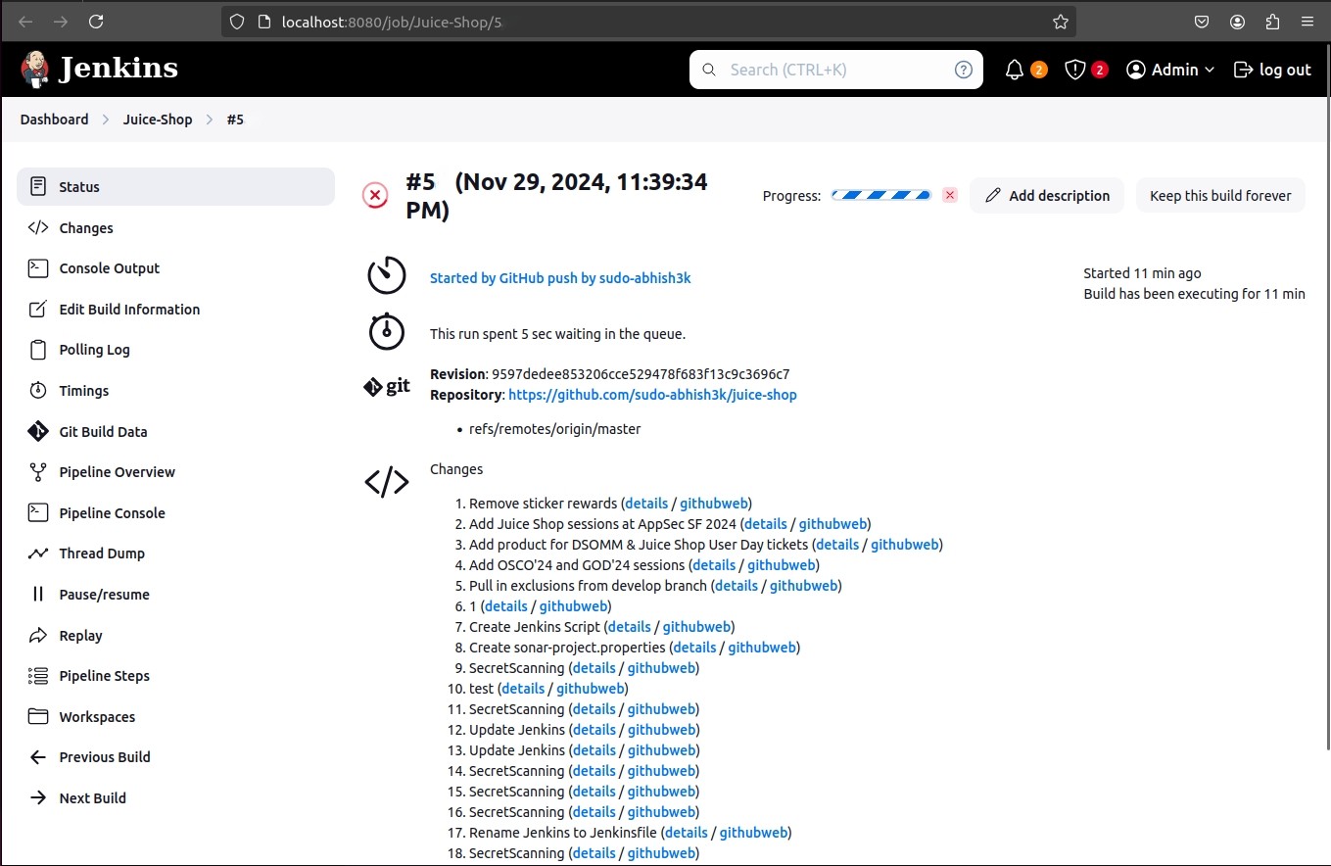
Task: Open githubweb link for Create Jenkins Script
Action: (696, 627)
